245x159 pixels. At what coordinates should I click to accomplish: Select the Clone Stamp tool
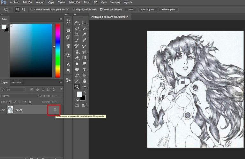pyautogui.click(x=77, y=52)
